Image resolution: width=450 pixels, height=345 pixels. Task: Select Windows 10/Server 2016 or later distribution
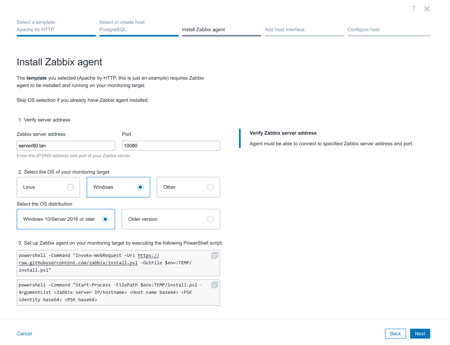tap(66, 219)
